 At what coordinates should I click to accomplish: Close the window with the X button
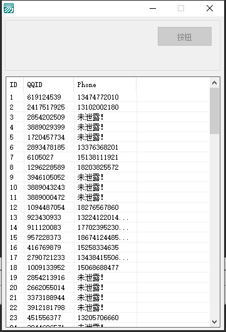(210, 8)
